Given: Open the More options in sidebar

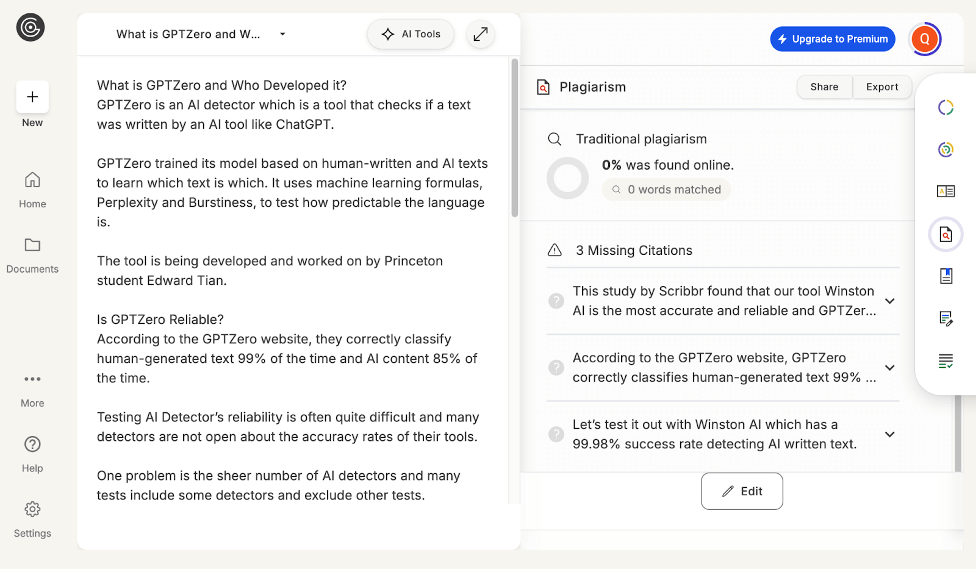Looking at the screenshot, I should (x=32, y=390).
